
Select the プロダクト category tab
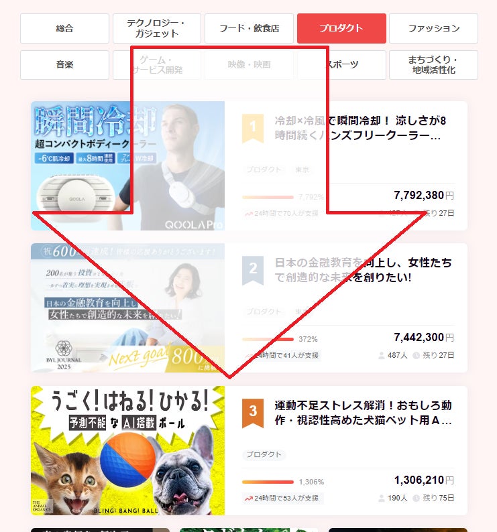(x=341, y=29)
